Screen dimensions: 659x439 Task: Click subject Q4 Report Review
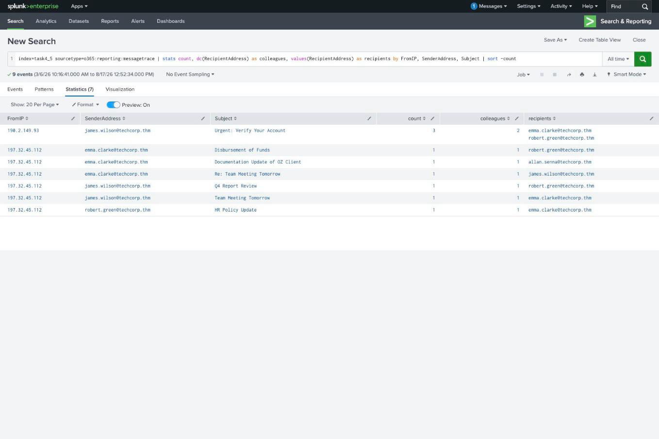click(x=236, y=186)
